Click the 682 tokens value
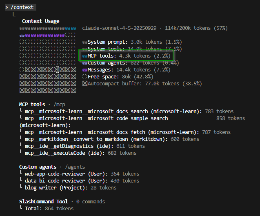This screenshot has width=260, height=216. pyautogui.click(x=122, y=153)
